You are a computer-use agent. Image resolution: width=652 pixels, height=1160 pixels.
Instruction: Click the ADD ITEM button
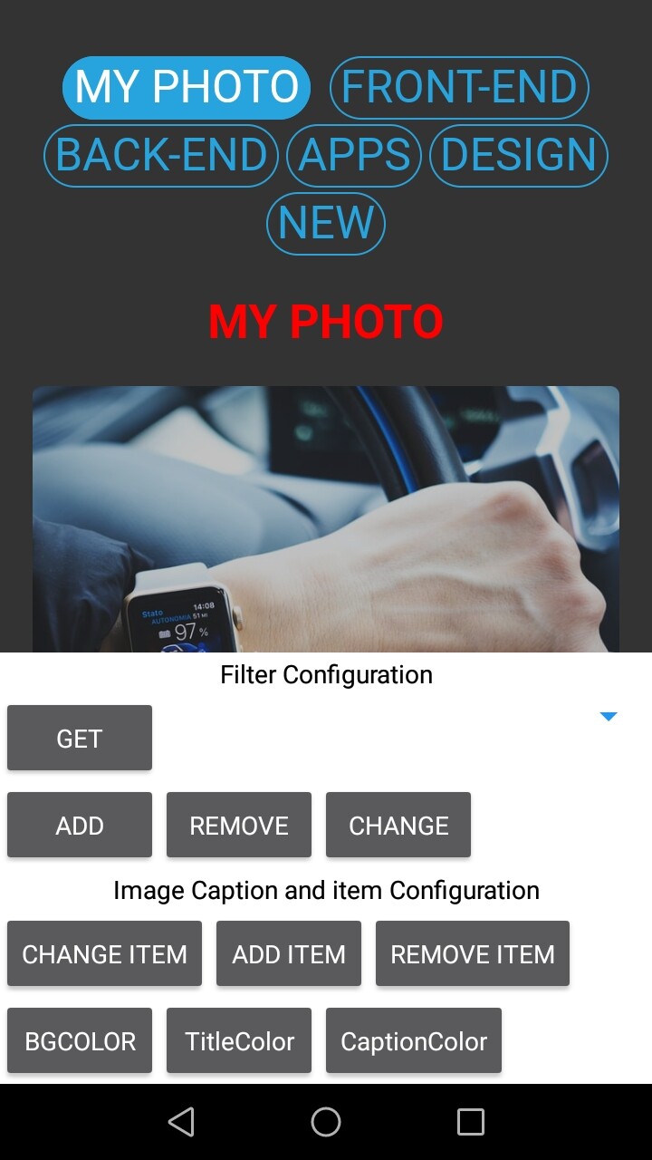coord(289,954)
